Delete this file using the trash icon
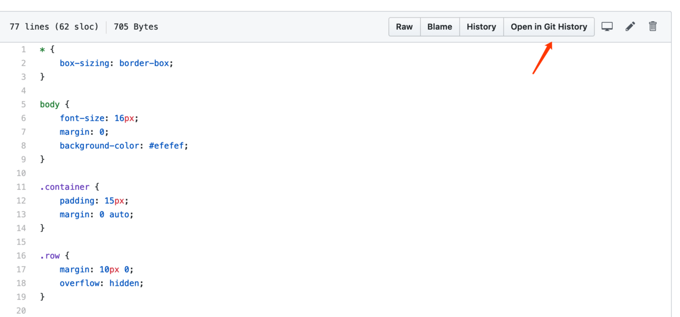The height and width of the screenshot is (317, 680). (x=653, y=26)
